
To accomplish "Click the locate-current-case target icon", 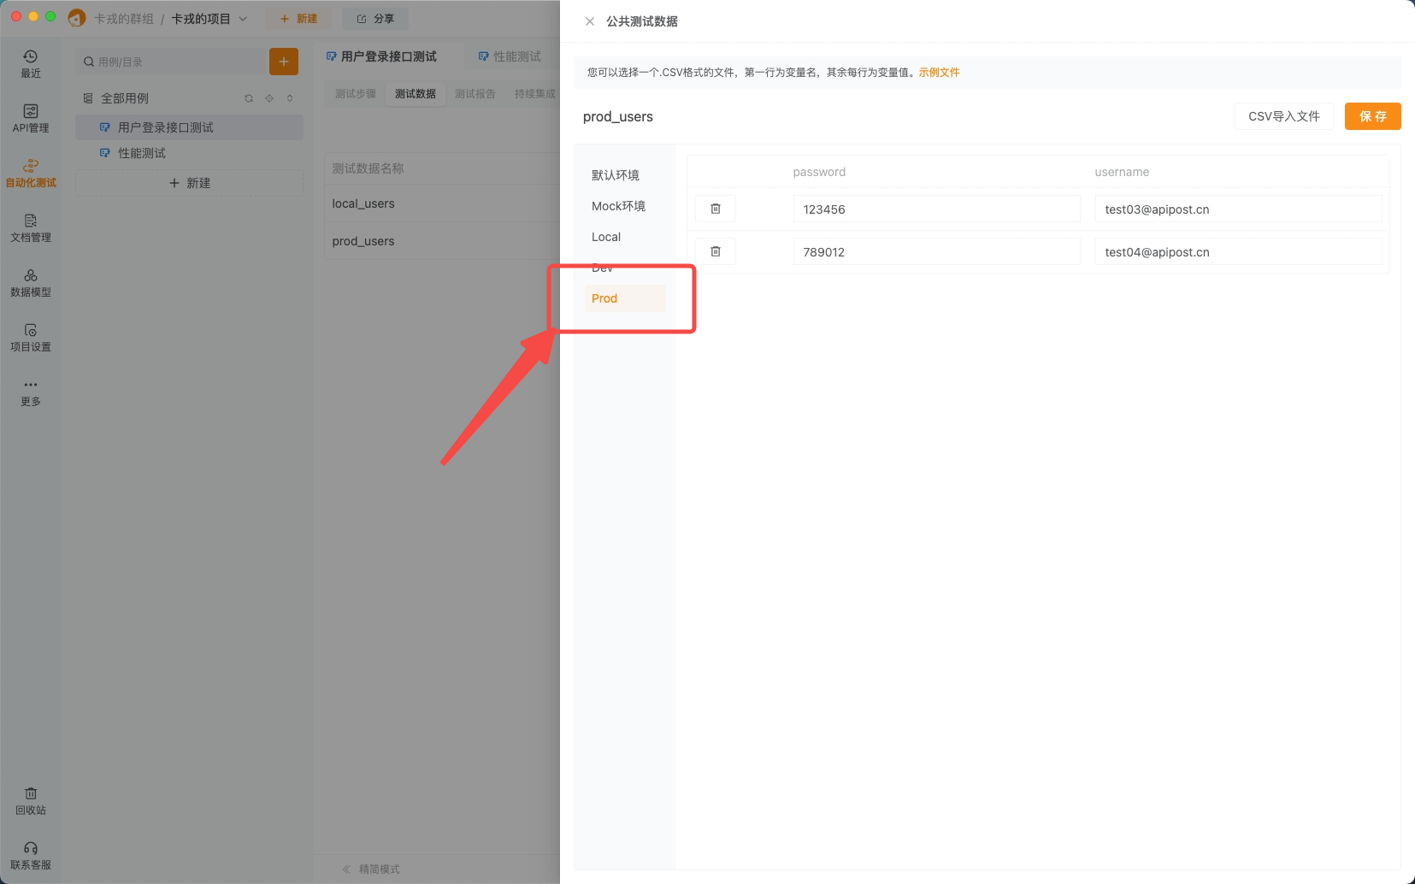I will tap(269, 98).
